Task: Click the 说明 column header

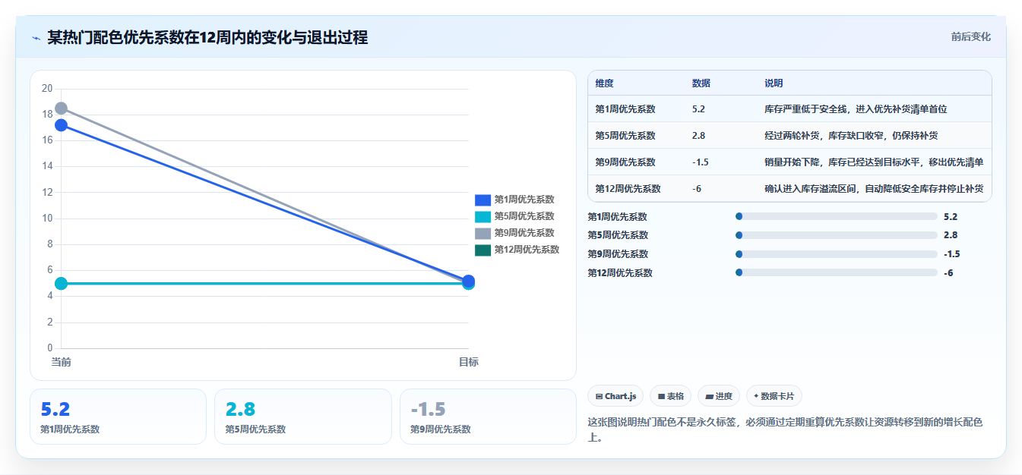Action: coord(774,83)
